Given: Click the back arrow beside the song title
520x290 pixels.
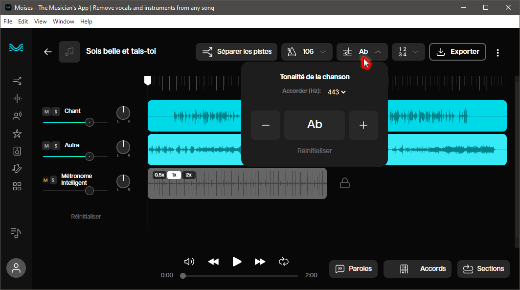Looking at the screenshot, I should 47,52.
